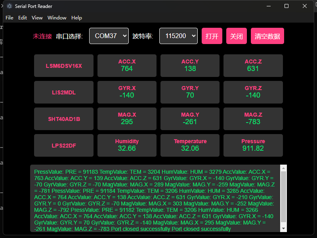
Task: Click the log scrollbar up arrow
Action: pyautogui.click(x=283, y=168)
